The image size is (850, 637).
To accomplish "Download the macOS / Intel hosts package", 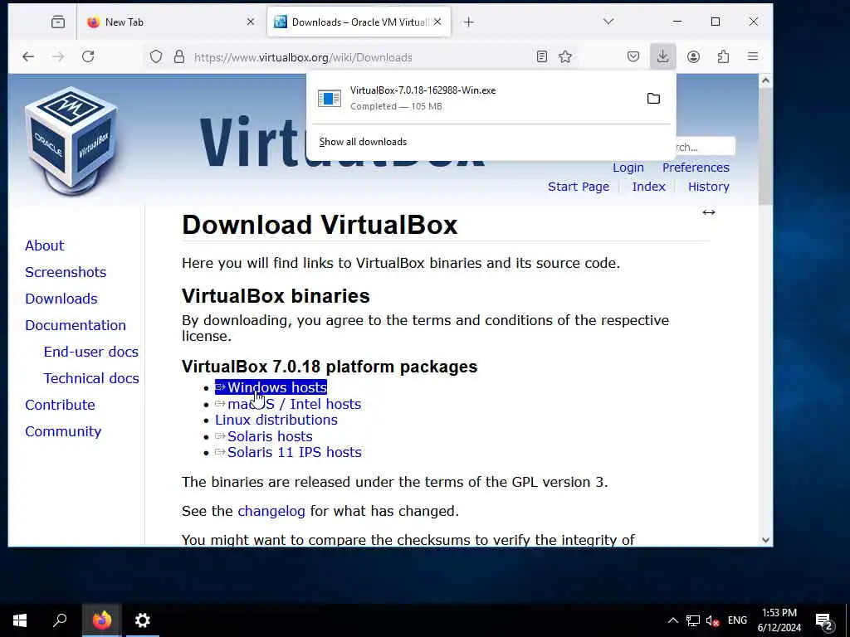I will click(x=288, y=405).
